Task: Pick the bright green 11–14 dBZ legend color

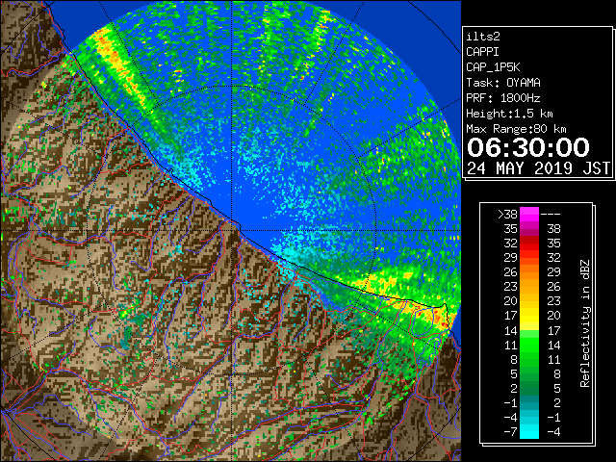Action: pyautogui.click(x=529, y=345)
